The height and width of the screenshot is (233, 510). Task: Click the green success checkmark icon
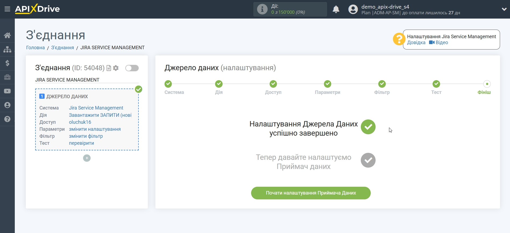tap(368, 127)
